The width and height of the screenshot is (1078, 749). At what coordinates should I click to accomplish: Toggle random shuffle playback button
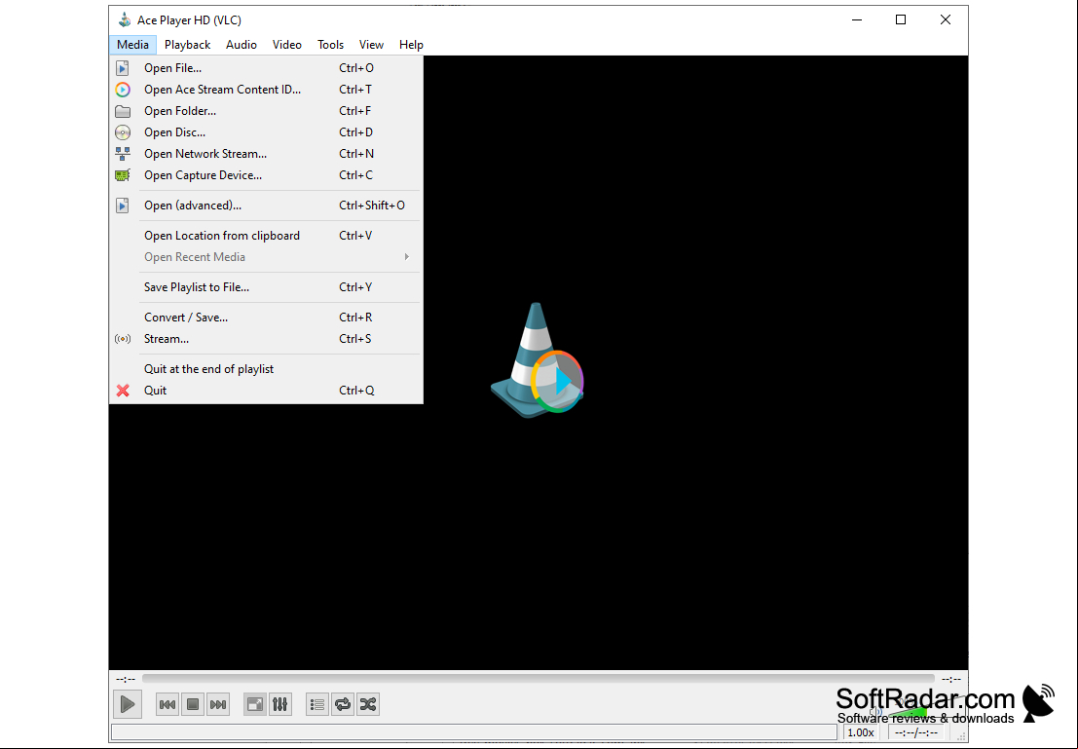(x=368, y=704)
